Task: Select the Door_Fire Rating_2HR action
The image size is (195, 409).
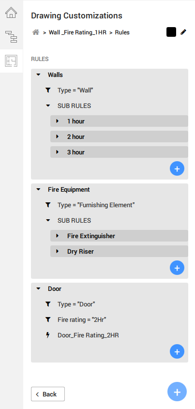Action: click(88, 335)
